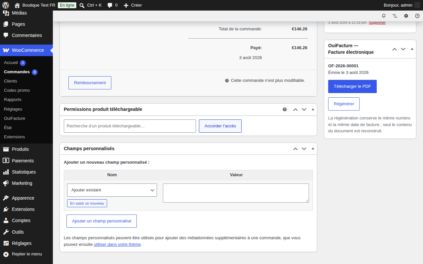Open the Ajouter existant dropdown
The height and width of the screenshot is (264, 423).
point(112,190)
